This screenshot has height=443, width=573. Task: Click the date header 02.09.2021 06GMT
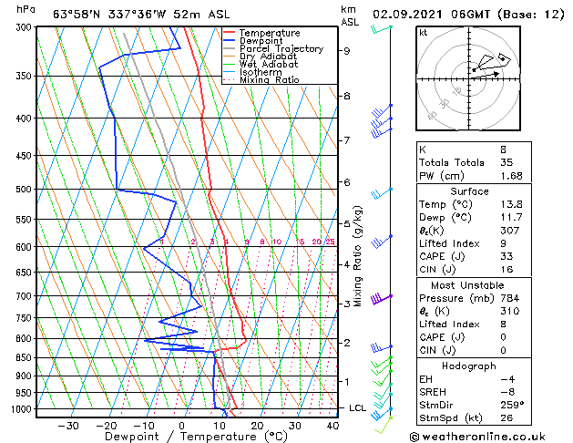point(431,15)
